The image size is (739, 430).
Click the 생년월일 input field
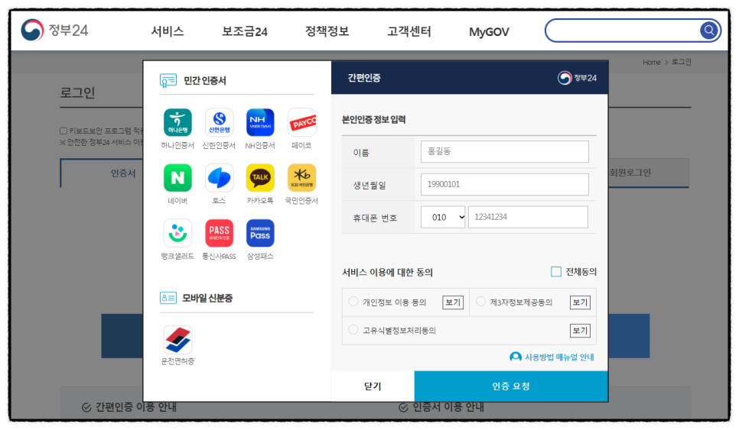[504, 184]
